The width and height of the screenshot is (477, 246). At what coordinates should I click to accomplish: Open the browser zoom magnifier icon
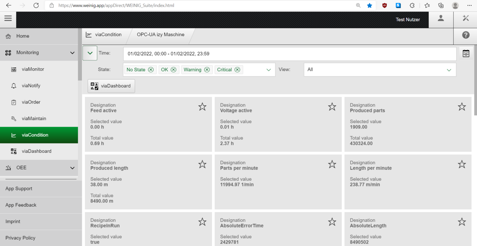tap(358, 6)
